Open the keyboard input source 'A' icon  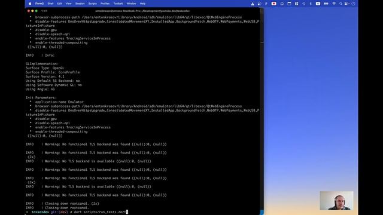[318, 4]
